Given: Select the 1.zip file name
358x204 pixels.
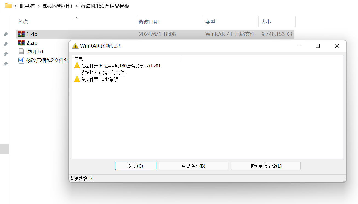Looking at the screenshot, I should (x=32, y=34).
